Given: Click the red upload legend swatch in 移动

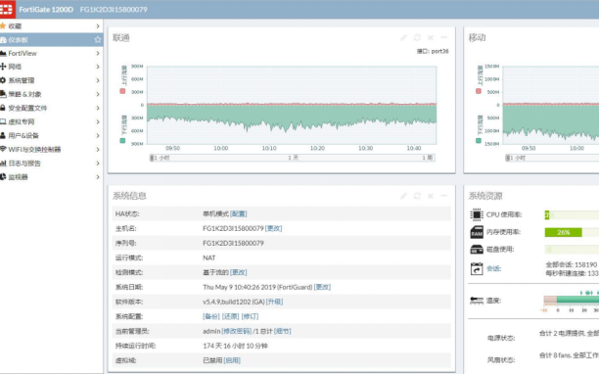Looking at the screenshot, I should point(479,91).
